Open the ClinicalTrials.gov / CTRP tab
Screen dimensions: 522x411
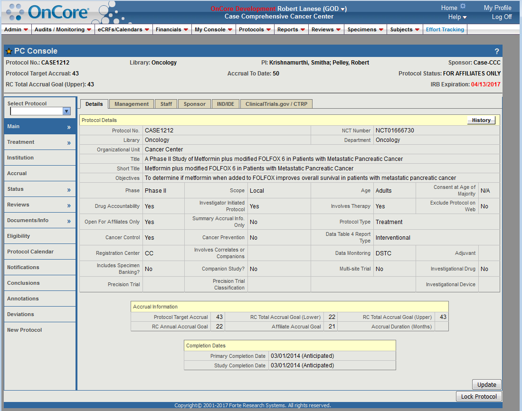point(276,103)
